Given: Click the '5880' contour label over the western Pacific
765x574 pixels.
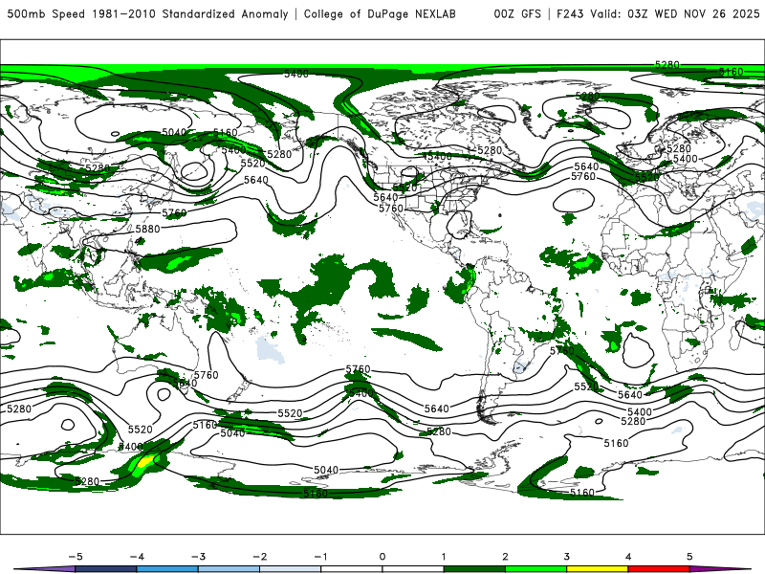Looking at the screenshot, I should (x=148, y=229).
